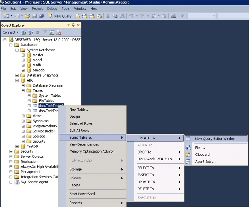This screenshot has height=207, width=249.
Task: Click the Disconnect server icon in Object Explorer
Action: 31,33
